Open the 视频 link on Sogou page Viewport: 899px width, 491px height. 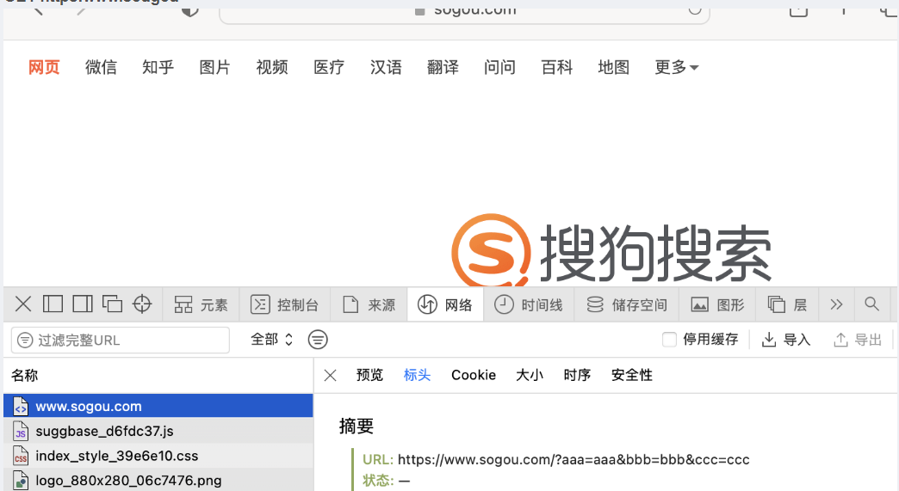click(272, 67)
